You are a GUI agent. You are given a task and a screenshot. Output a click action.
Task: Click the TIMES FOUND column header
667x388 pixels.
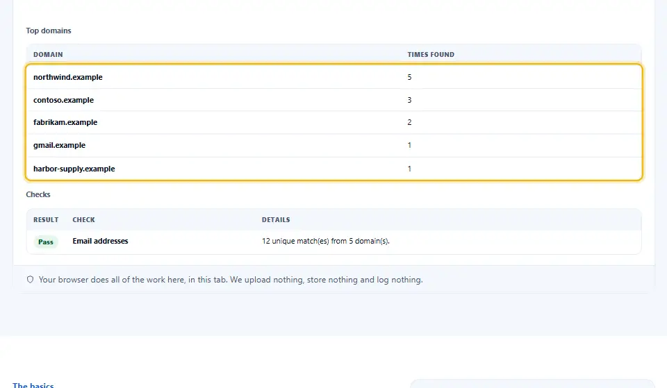(x=431, y=54)
